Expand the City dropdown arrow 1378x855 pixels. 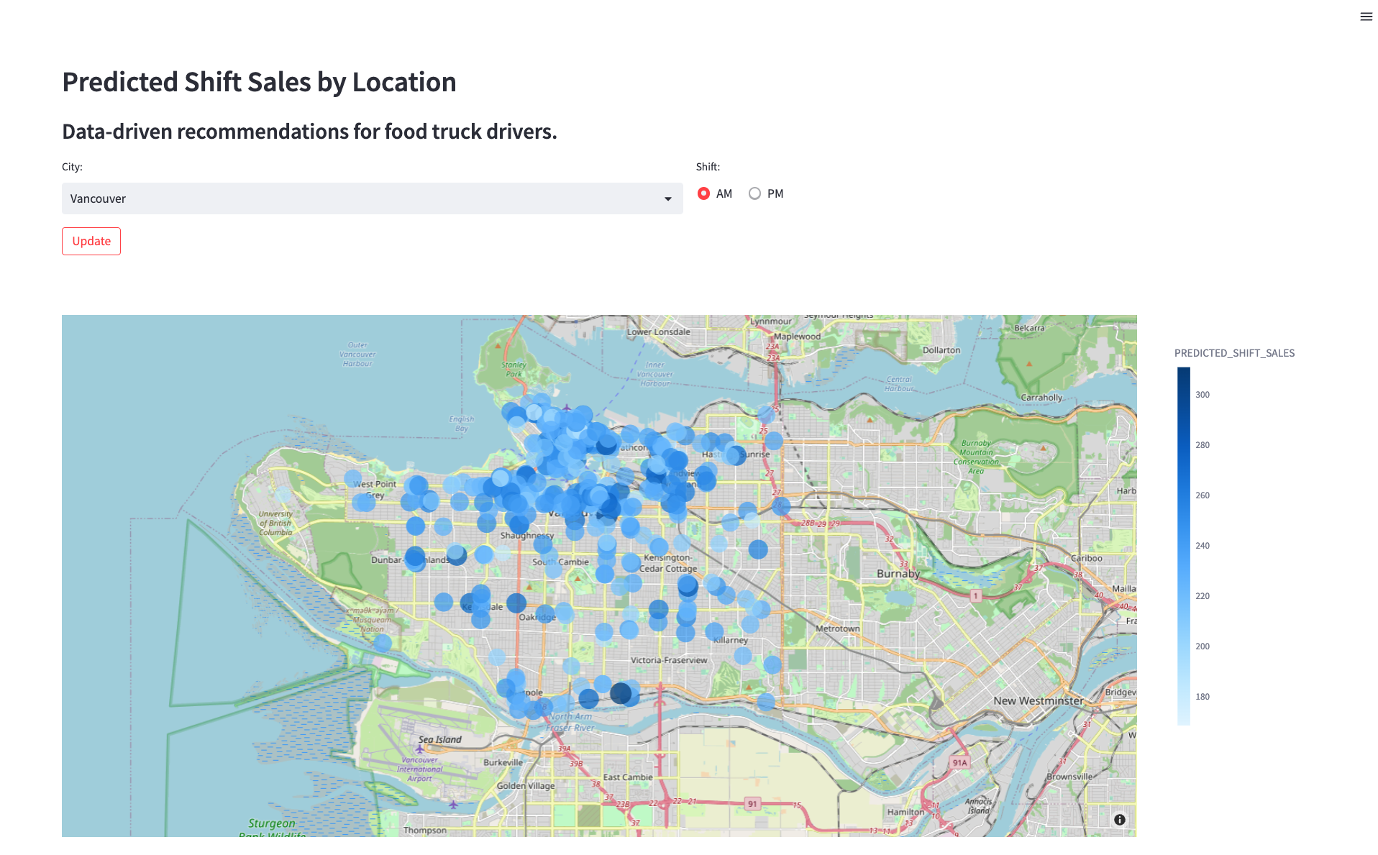pos(667,199)
